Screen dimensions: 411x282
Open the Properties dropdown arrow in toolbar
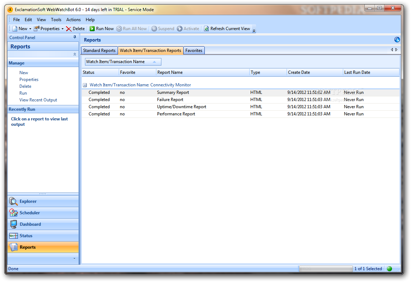[62, 29]
